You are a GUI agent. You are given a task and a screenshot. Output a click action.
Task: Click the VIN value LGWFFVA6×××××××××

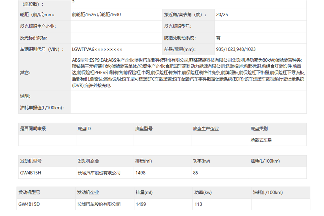pyautogui.click(x=97, y=49)
